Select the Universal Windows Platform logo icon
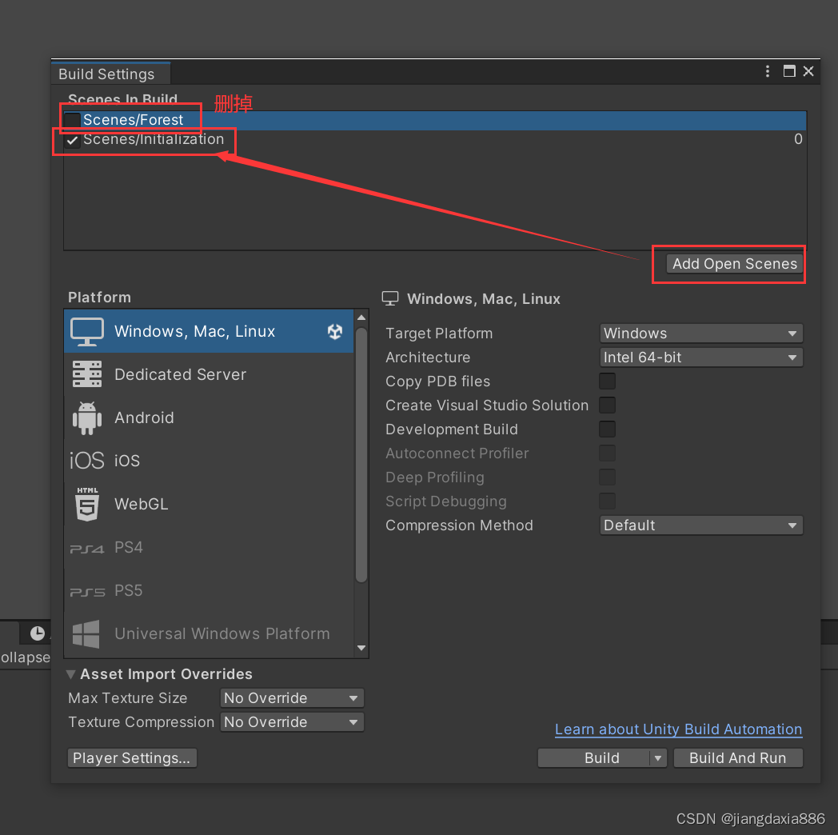 [x=86, y=634]
